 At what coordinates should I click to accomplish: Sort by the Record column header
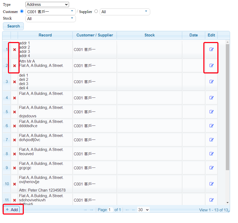[x=45, y=35]
